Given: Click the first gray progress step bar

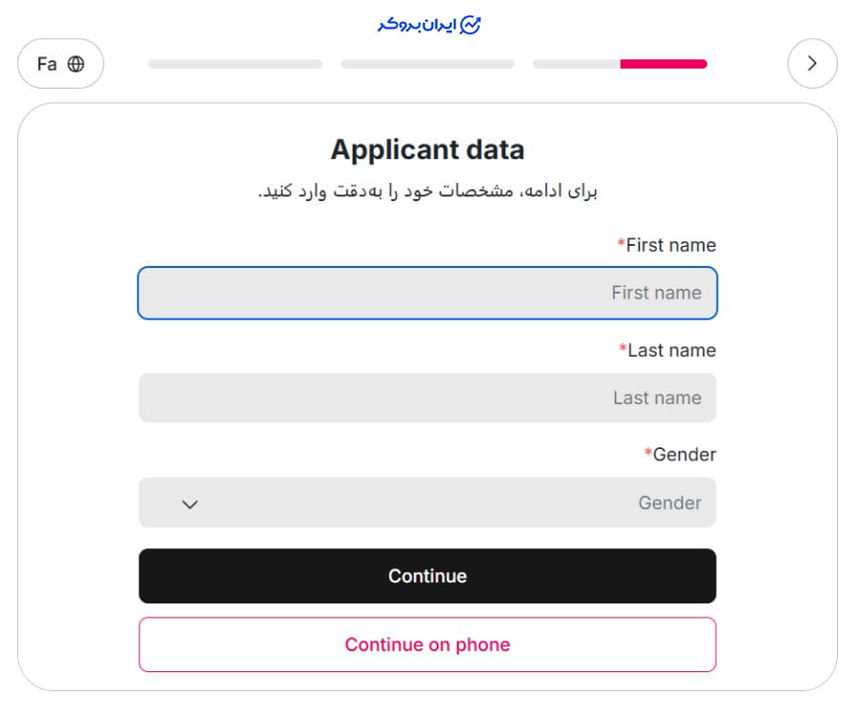Looking at the screenshot, I should click(235, 64).
